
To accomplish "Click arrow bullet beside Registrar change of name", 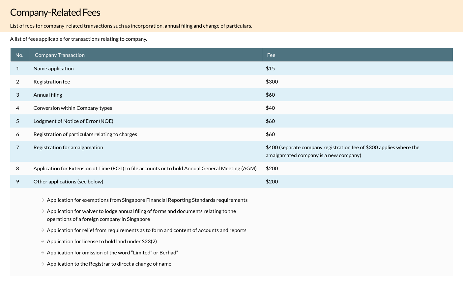I will [x=43, y=264].
